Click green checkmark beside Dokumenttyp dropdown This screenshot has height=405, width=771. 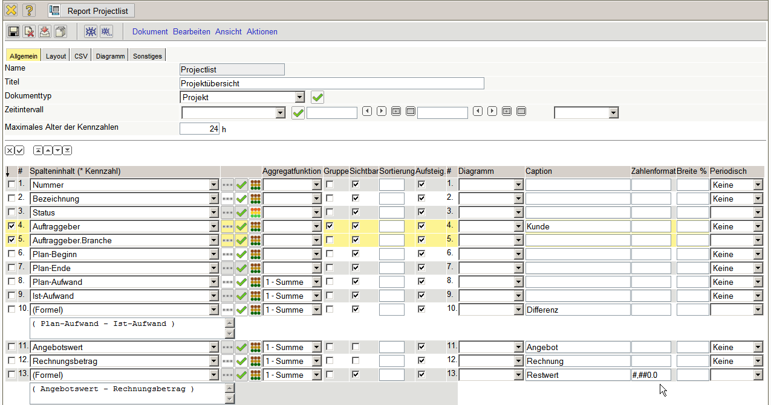point(317,97)
